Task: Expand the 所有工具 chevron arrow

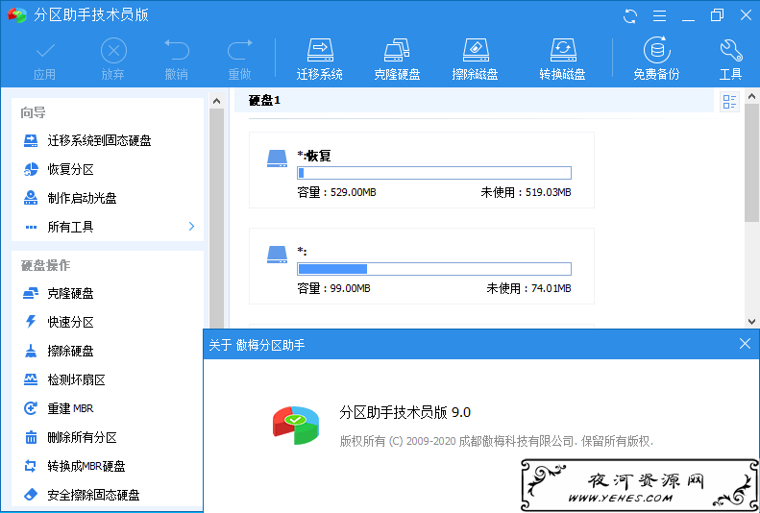Action: pos(191,226)
